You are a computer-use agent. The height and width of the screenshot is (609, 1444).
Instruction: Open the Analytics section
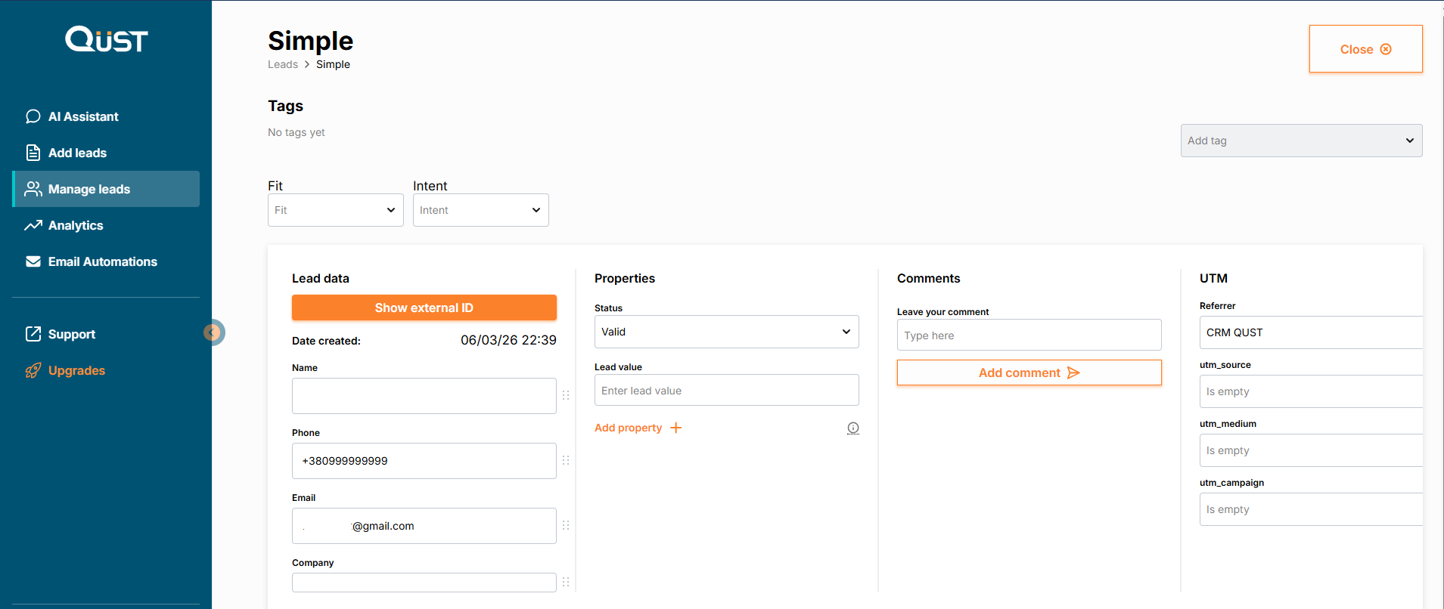[76, 225]
